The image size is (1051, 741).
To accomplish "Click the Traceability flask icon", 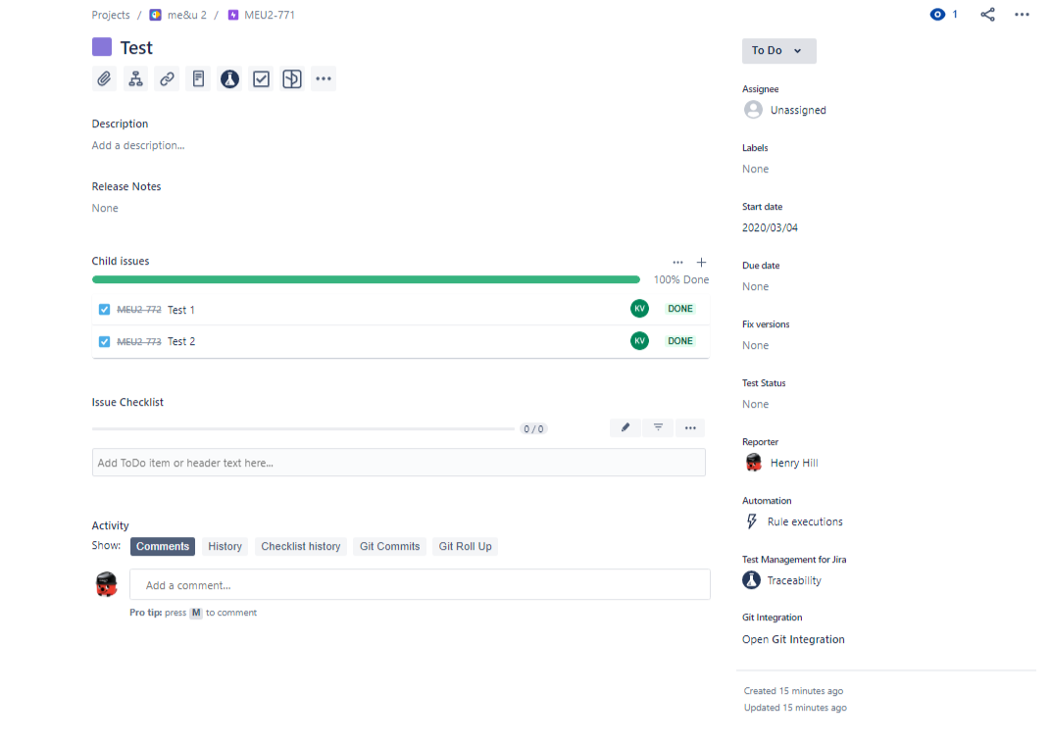I will pos(751,580).
